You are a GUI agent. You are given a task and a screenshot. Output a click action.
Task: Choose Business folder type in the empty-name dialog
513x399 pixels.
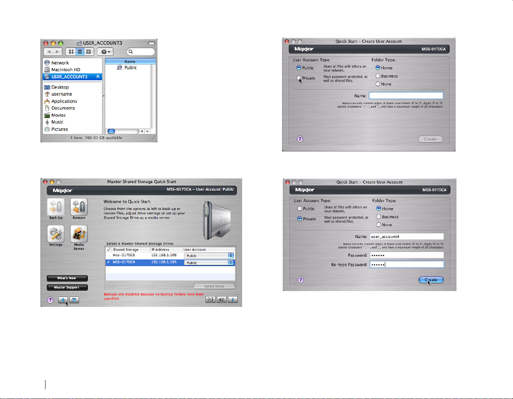[x=378, y=76]
